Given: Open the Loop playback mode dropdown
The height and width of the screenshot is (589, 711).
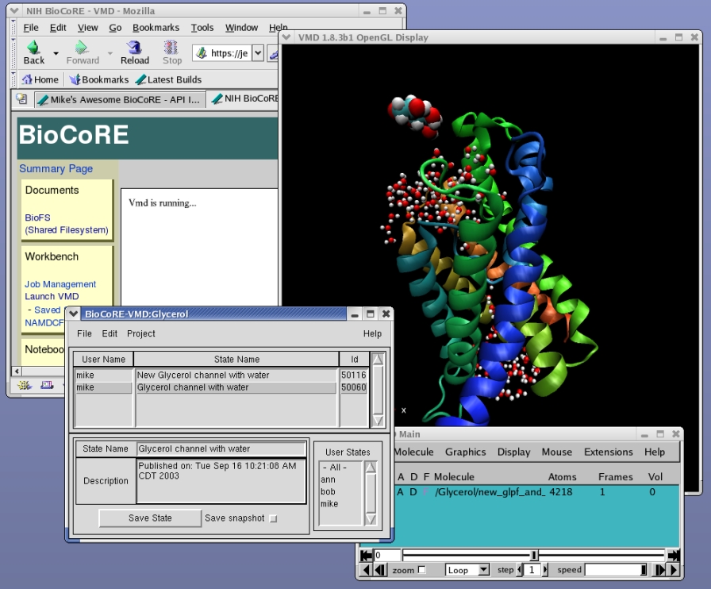Looking at the screenshot, I should (x=483, y=570).
